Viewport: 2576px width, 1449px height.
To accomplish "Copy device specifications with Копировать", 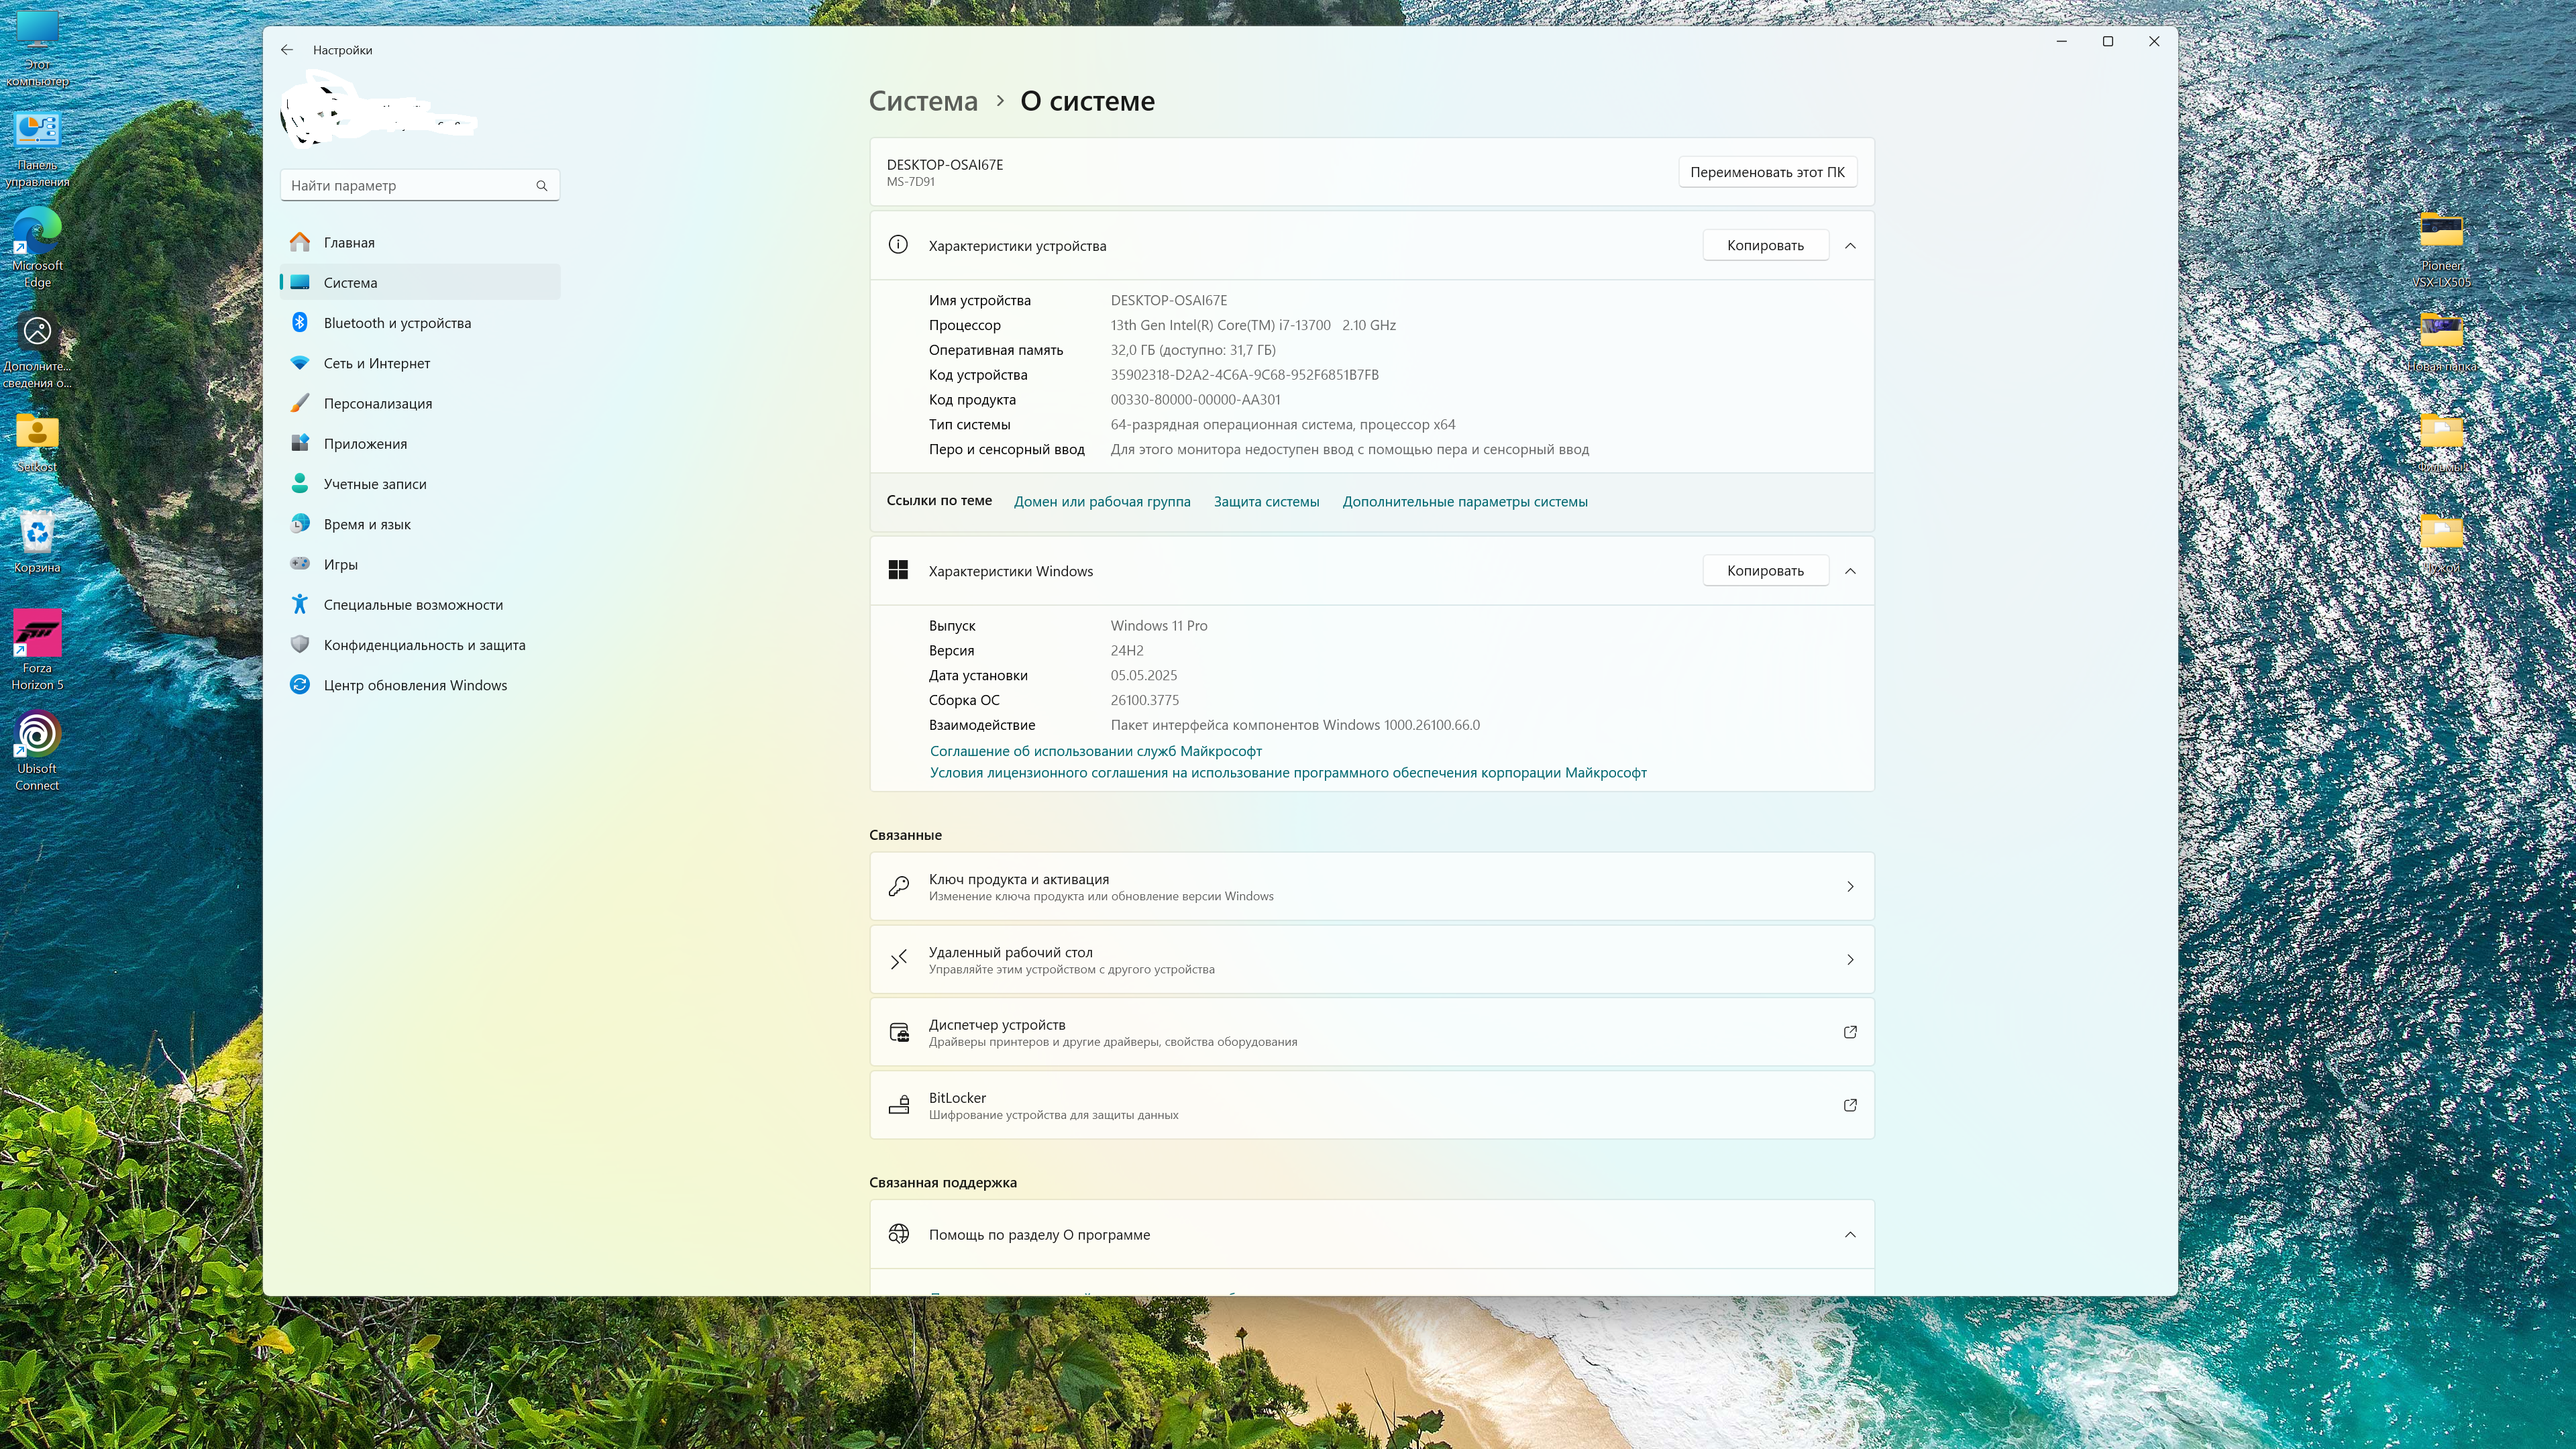I will point(1765,246).
